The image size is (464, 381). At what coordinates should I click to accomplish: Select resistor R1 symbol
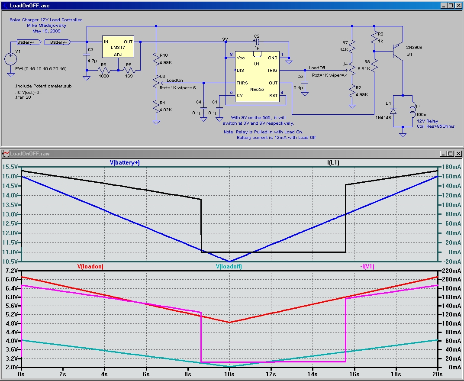coord(156,106)
